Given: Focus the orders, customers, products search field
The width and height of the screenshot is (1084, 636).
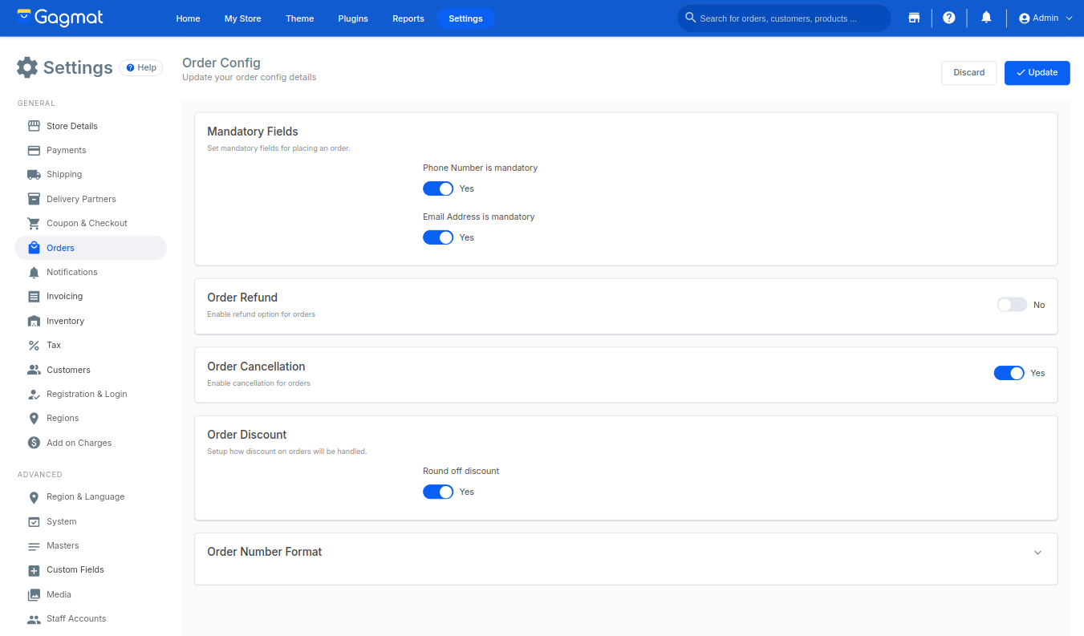Looking at the screenshot, I should [784, 18].
